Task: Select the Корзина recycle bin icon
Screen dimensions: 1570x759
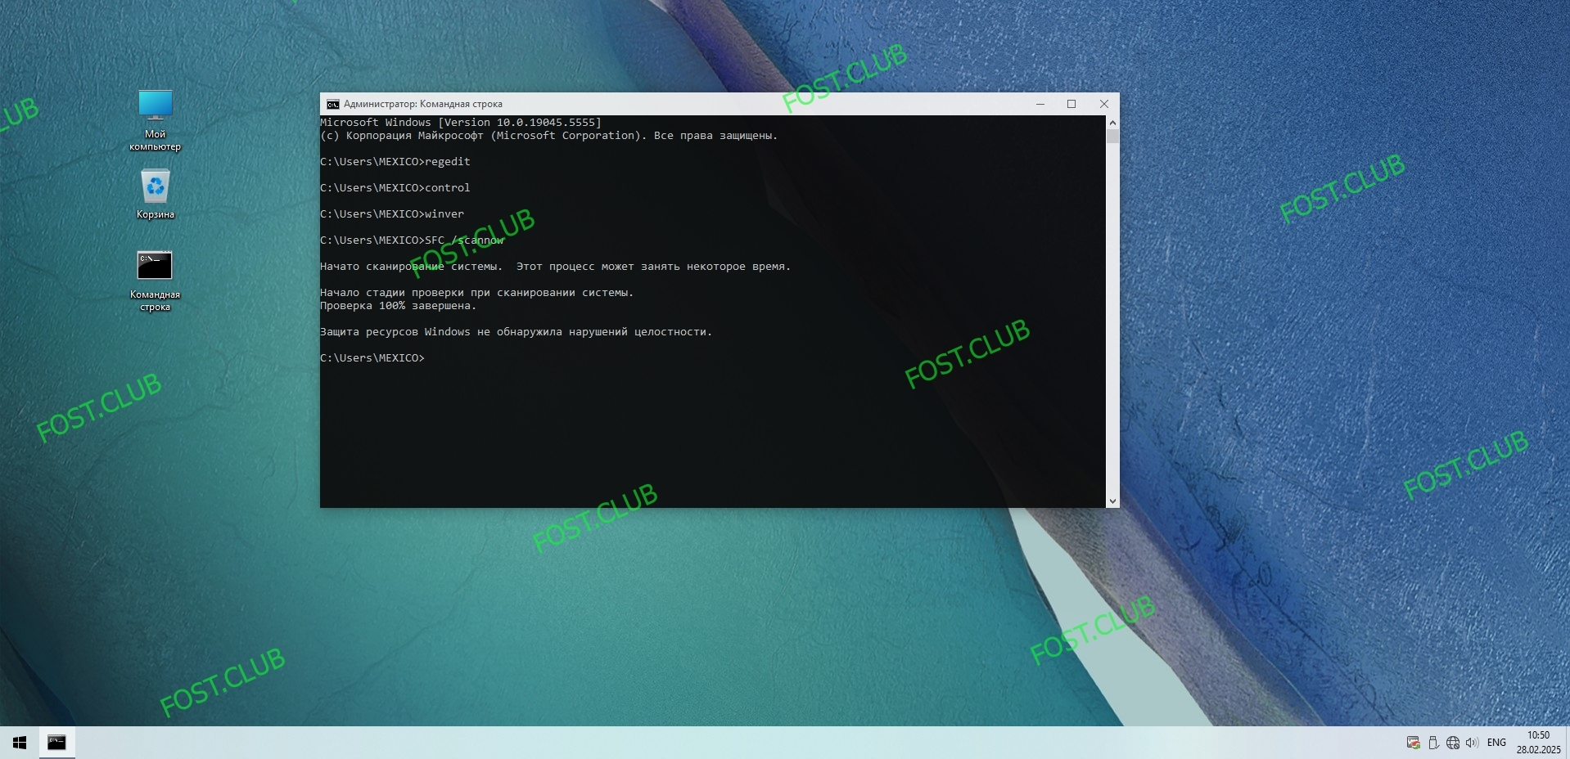Action: click(155, 194)
